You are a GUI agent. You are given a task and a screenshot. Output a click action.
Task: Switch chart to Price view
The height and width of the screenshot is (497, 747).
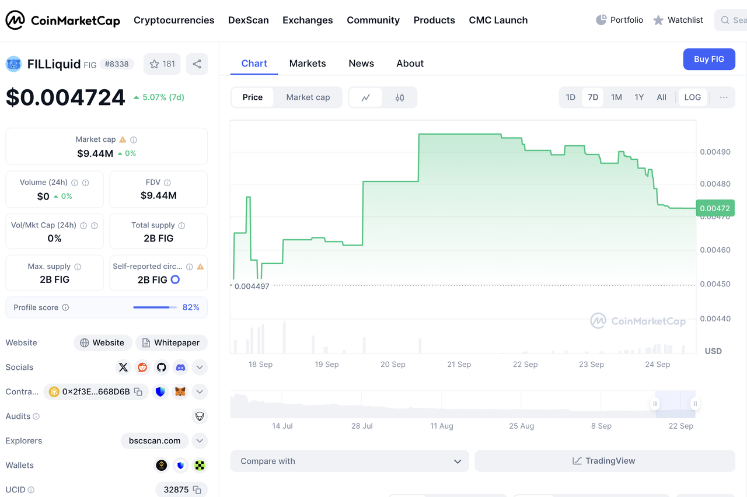click(x=253, y=97)
